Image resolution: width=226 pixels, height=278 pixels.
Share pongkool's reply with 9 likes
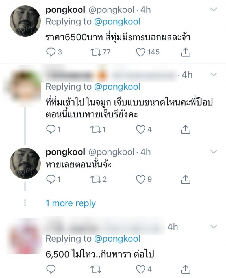[x=184, y=179]
